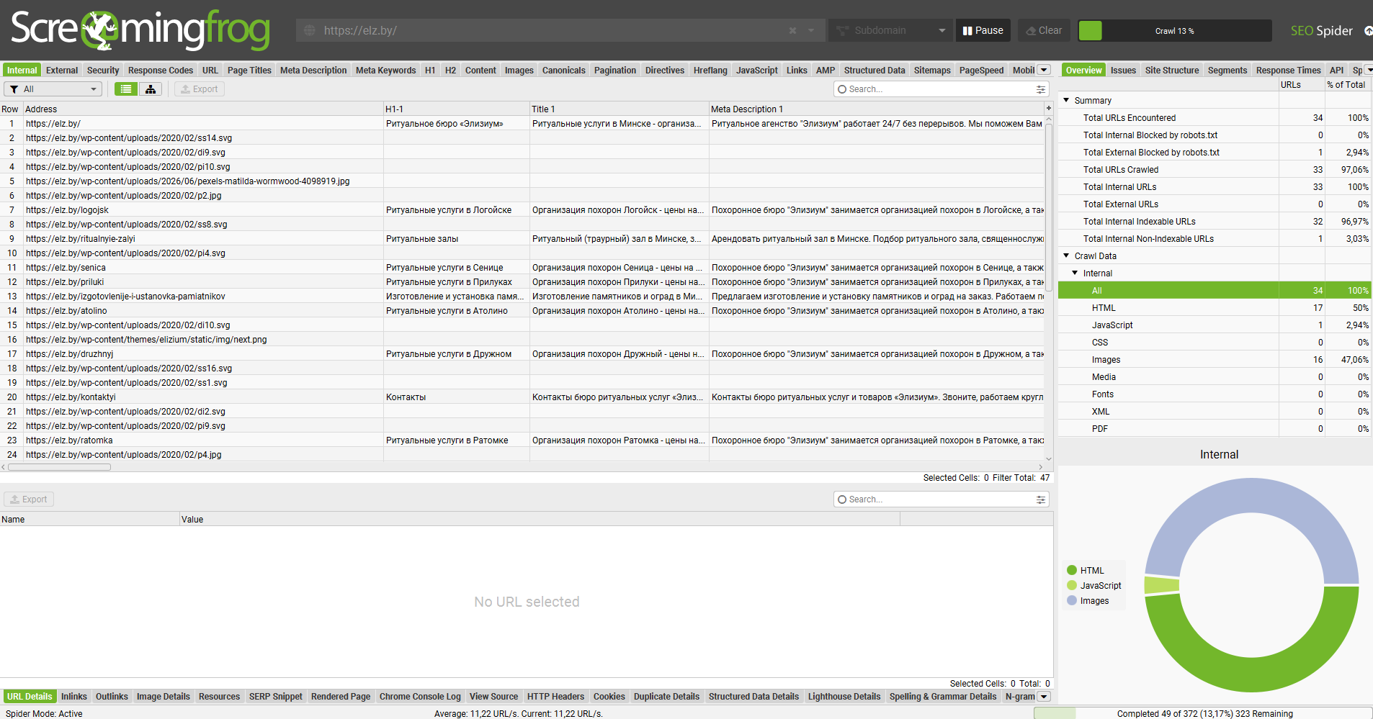Switch to the Issues tab
1373x719 pixels.
tap(1123, 70)
